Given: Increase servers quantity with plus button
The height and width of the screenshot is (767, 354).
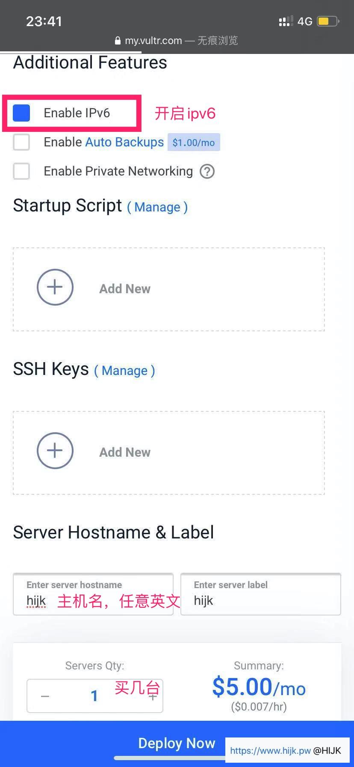Looking at the screenshot, I should [x=153, y=696].
